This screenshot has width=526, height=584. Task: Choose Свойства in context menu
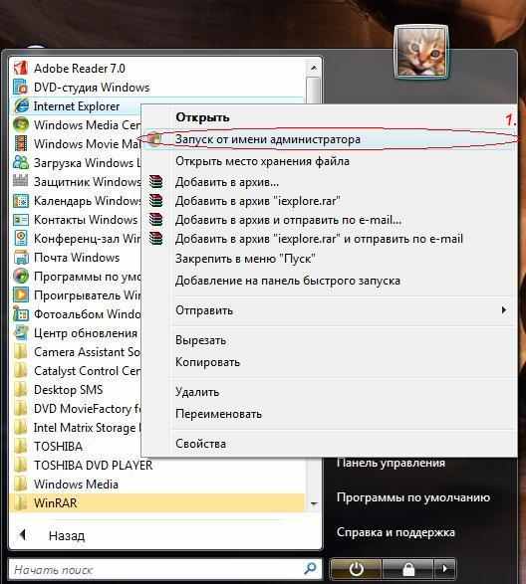point(200,444)
